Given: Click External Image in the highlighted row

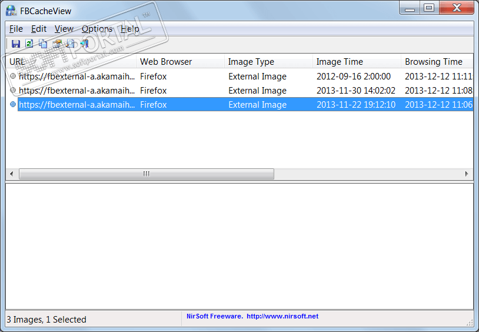Looking at the screenshot, I should coord(257,105).
